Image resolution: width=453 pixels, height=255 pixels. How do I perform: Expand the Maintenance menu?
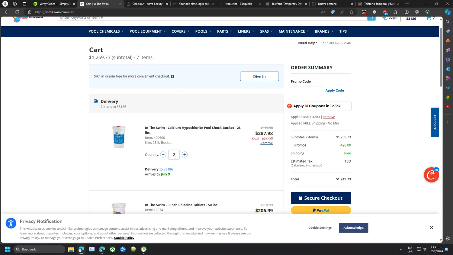pyautogui.click(x=294, y=31)
